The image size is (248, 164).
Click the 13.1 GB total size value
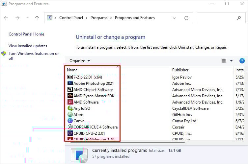click(x=175, y=150)
